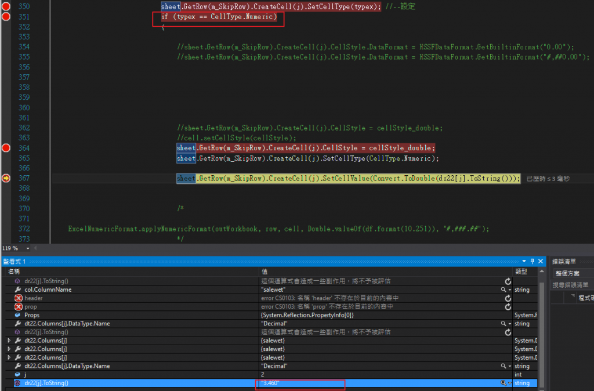Pin the 監看式 1 watch panel
The height and width of the screenshot is (391, 594).
533,261
